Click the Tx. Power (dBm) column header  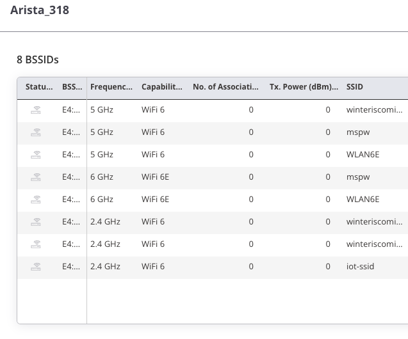(x=304, y=87)
